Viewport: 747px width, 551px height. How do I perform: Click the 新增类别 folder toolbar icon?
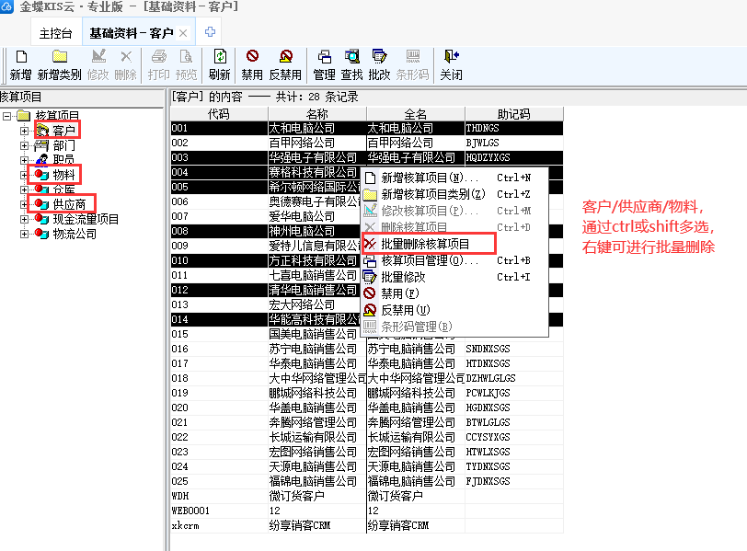click(x=59, y=58)
